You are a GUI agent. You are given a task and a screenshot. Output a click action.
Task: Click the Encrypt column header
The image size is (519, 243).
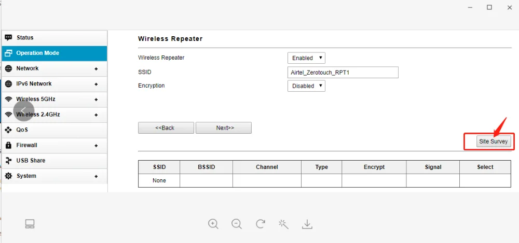click(374, 167)
